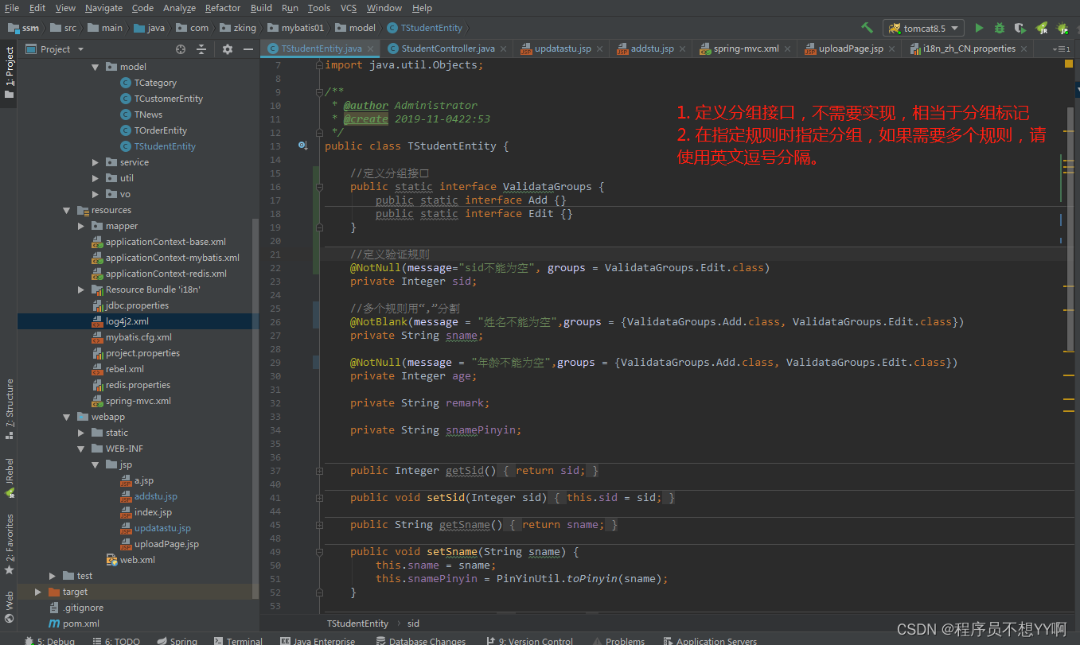
Task: Open the Analyze menu
Action: click(x=179, y=8)
